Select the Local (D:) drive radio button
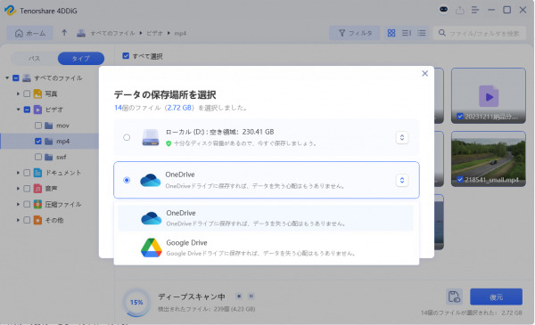Image resolution: width=535 pixels, height=325 pixels. 127,137
